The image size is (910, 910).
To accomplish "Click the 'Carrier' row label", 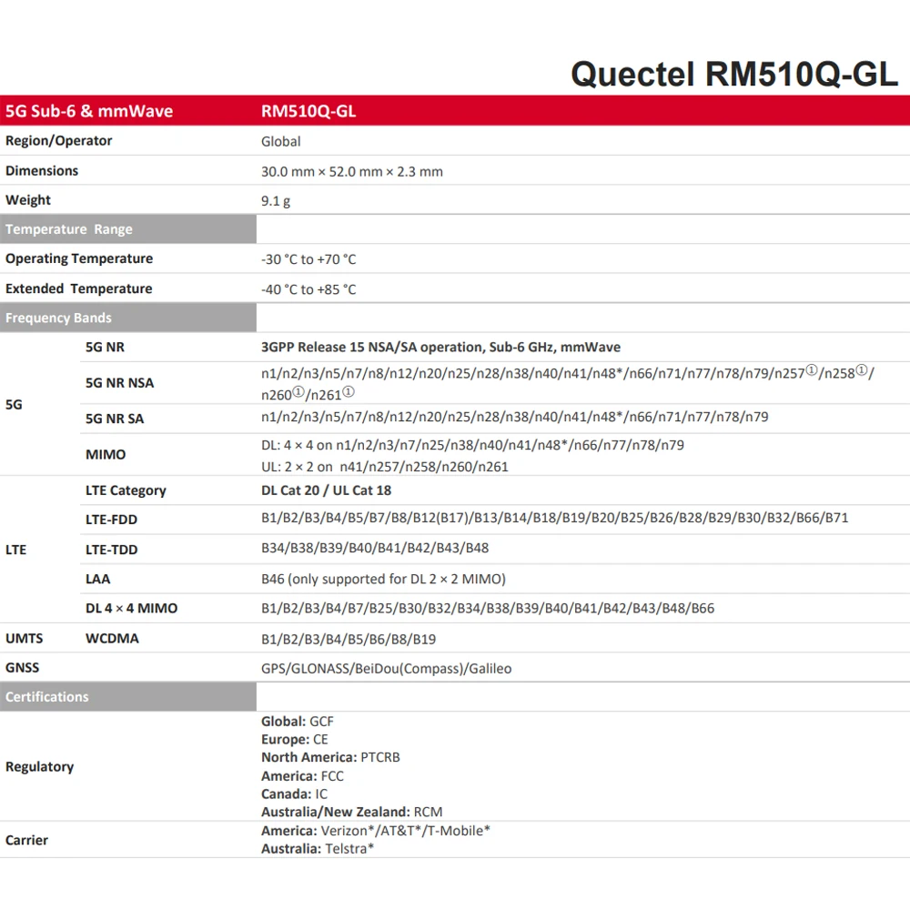I will tap(26, 840).
